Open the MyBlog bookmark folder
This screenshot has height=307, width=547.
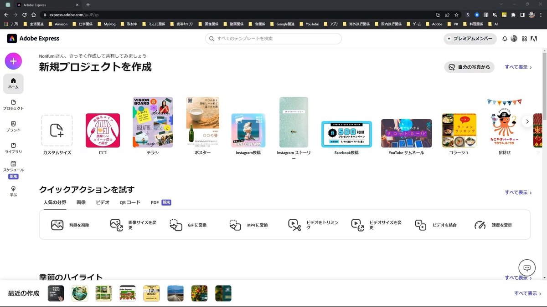[x=106, y=24]
